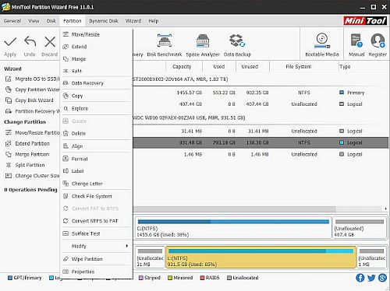This screenshot has width=390, height=291.
Task: Open the Facebook share icon
Action: 360,278
